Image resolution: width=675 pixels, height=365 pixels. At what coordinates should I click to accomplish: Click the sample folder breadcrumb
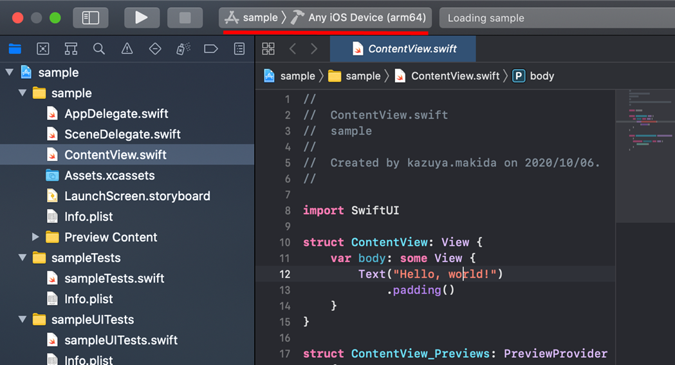point(355,76)
